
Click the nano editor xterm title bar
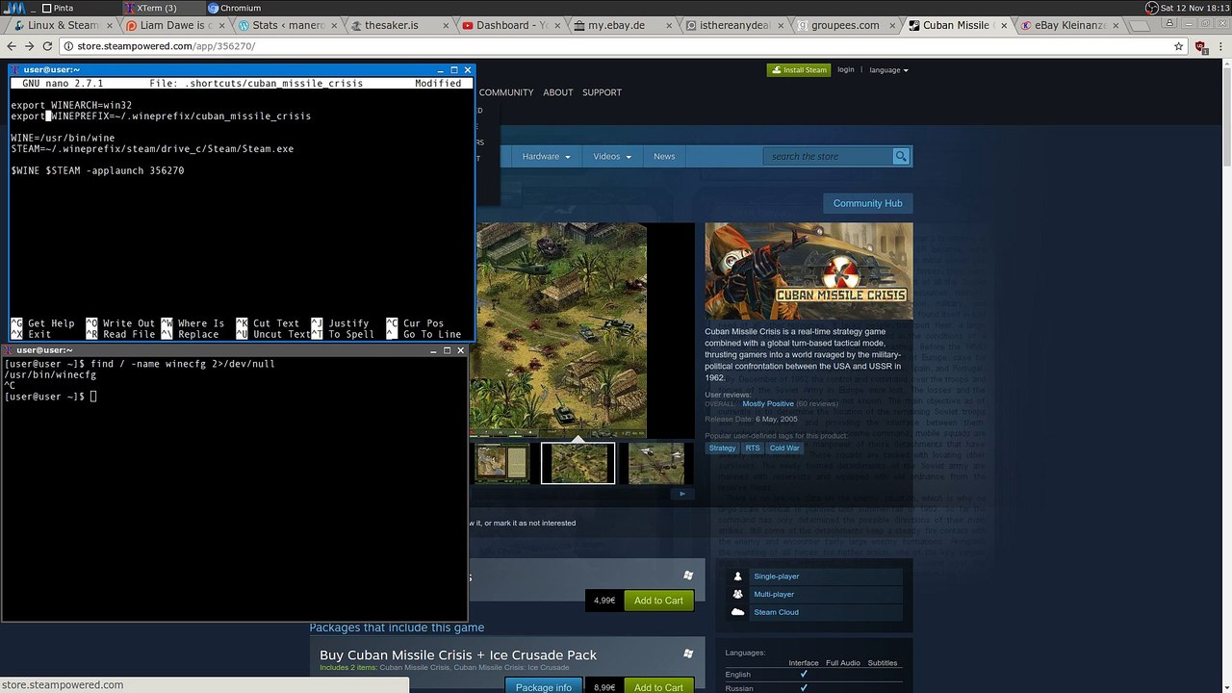click(x=241, y=70)
